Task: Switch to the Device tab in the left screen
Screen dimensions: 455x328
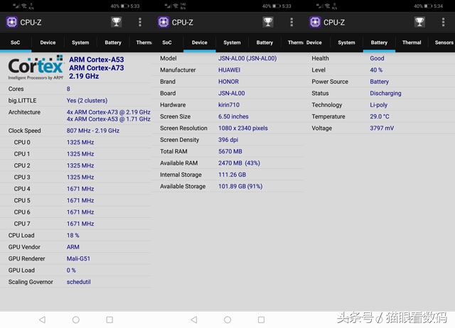Action: pos(48,43)
